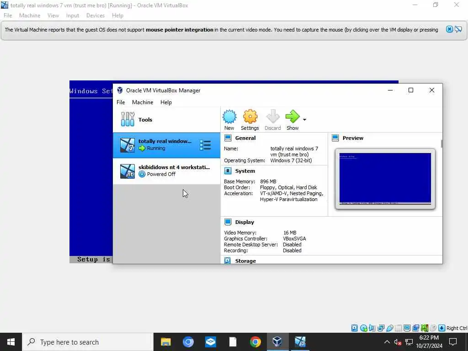The height and width of the screenshot is (351, 468).
Task: Click the 'Video Memory: 16 MB' value
Action: 289,233
